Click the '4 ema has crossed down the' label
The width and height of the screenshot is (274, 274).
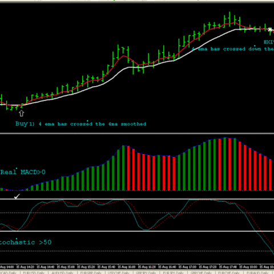coord(232,49)
